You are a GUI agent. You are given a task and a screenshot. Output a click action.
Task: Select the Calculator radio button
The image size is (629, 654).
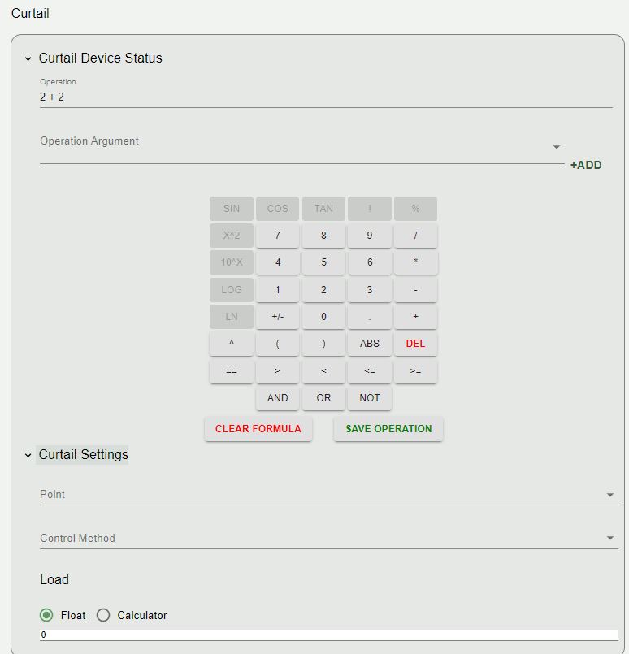click(103, 615)
